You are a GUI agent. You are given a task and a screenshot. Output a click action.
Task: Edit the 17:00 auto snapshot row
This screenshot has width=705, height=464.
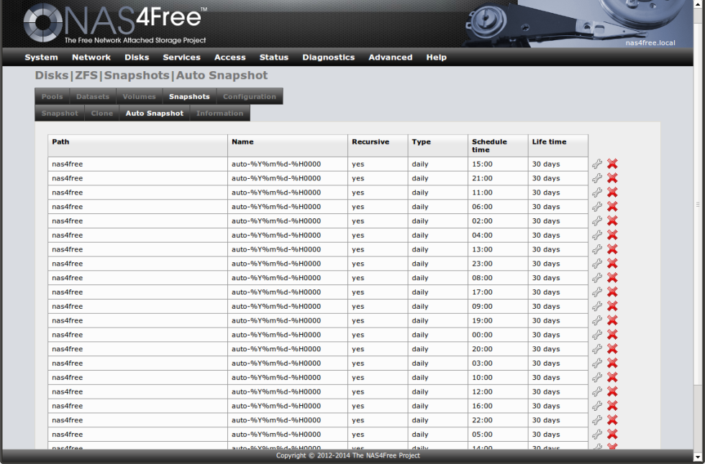click(x=596, y=292)
